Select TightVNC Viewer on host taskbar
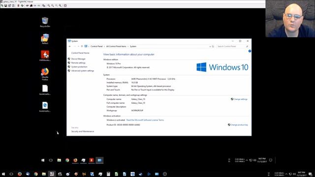 [52, 174]
